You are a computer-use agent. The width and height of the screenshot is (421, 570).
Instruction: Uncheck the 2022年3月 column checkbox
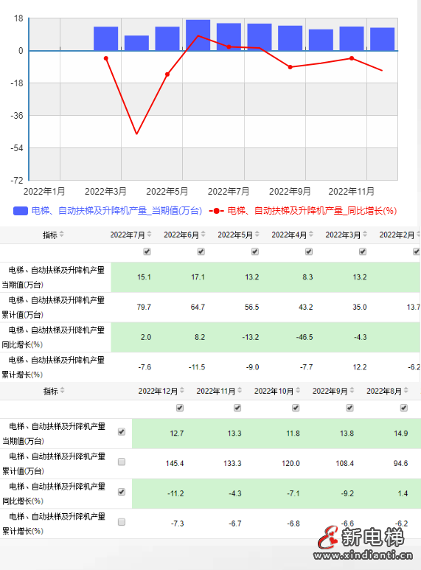point(363,251)
